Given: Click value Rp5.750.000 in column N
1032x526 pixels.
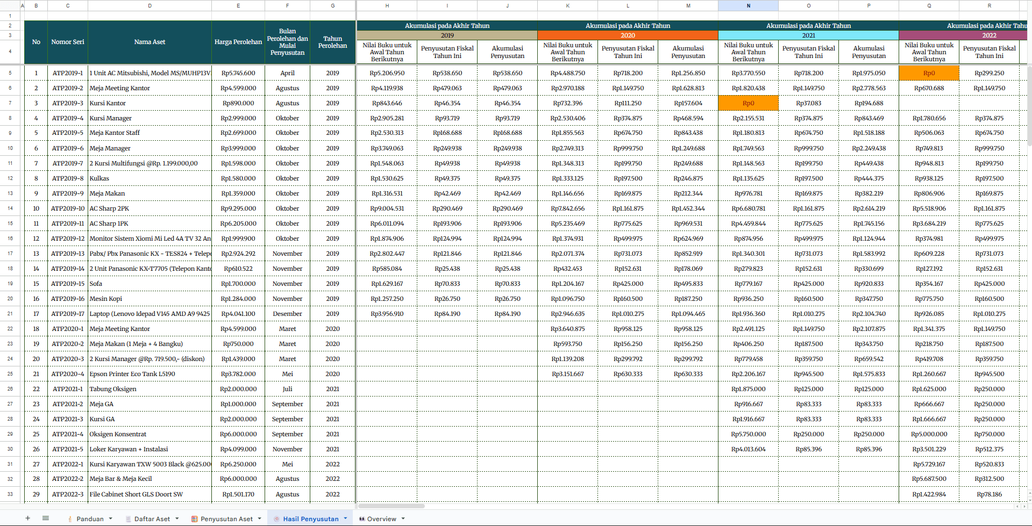Looking at the screenshot, I should 748,434.
